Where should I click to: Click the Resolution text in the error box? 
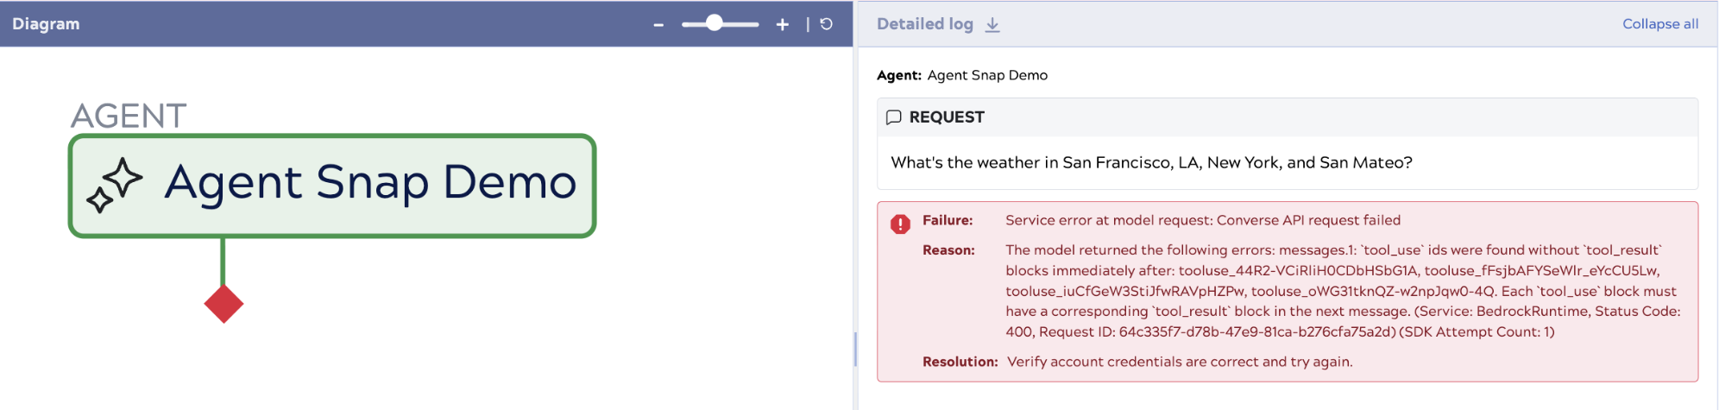(1179, 362)
